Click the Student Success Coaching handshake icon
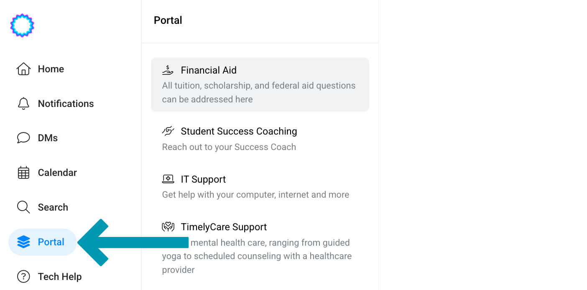 pyautogui.click(x=168, y=131)
